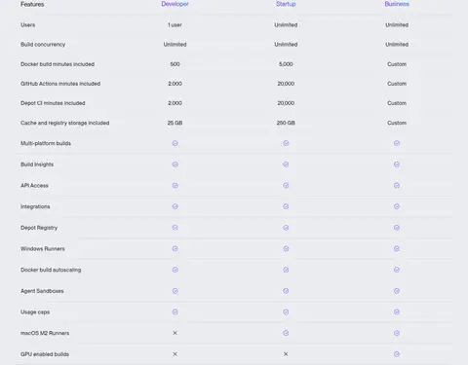Click the Integrations checkmark under Startup

tap(286, 206)
